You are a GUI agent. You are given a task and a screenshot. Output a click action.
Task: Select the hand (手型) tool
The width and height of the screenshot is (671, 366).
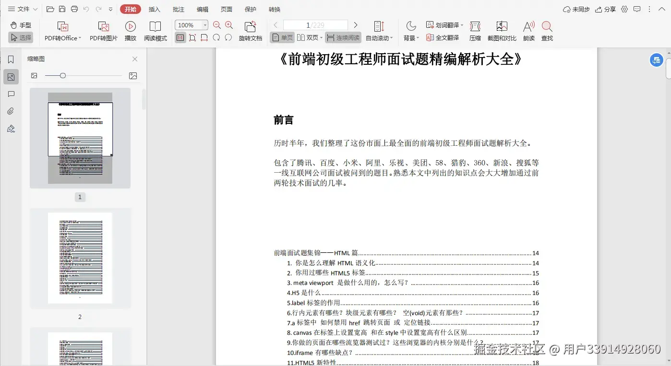coord(20,25)
